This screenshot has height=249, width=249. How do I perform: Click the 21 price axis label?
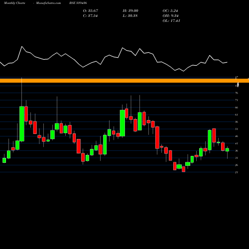coord(237,172)
